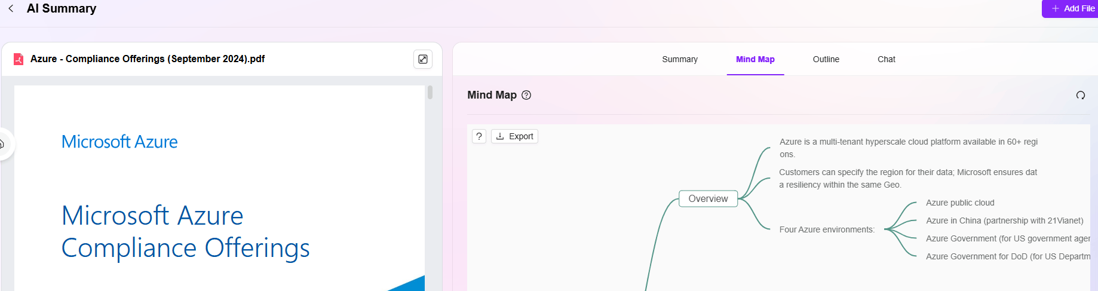The image size is (1098, 291).
Task: Click the partially hidden left edge icon
Action: pyautogui.click(x=3, y=144)
